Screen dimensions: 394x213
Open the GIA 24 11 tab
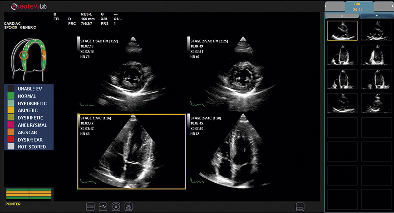[359, 7]
